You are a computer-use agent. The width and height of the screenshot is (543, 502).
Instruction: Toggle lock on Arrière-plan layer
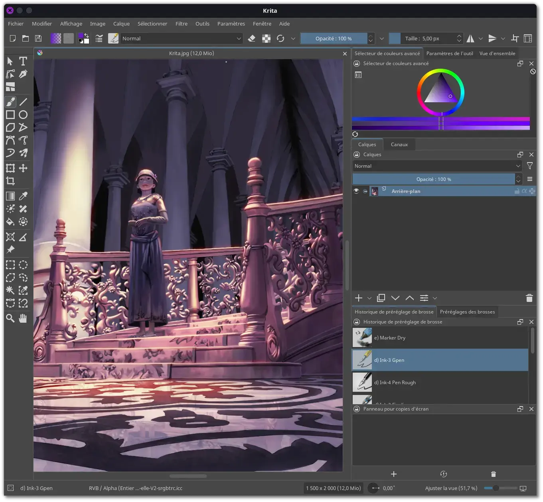pos(517,191)
